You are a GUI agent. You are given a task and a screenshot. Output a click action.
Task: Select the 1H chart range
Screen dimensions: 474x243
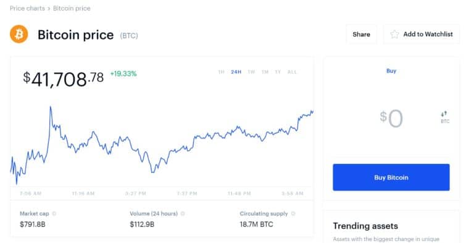(x=222, y=72)
